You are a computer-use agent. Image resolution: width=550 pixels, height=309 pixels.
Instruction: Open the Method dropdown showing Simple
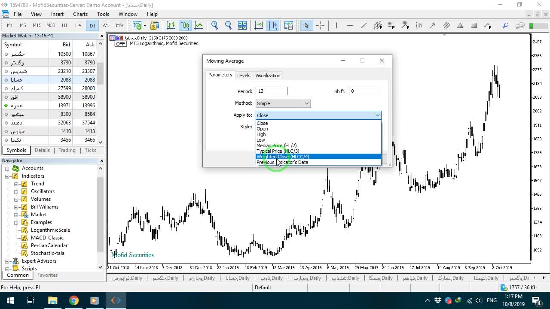[x=283, y=103]
